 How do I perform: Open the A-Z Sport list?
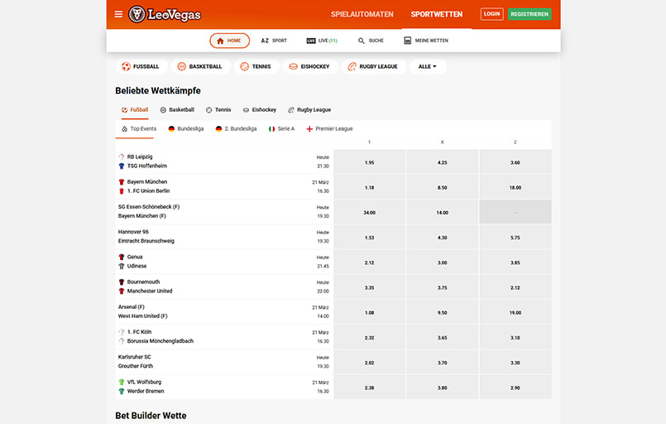(x=274, y=41)
